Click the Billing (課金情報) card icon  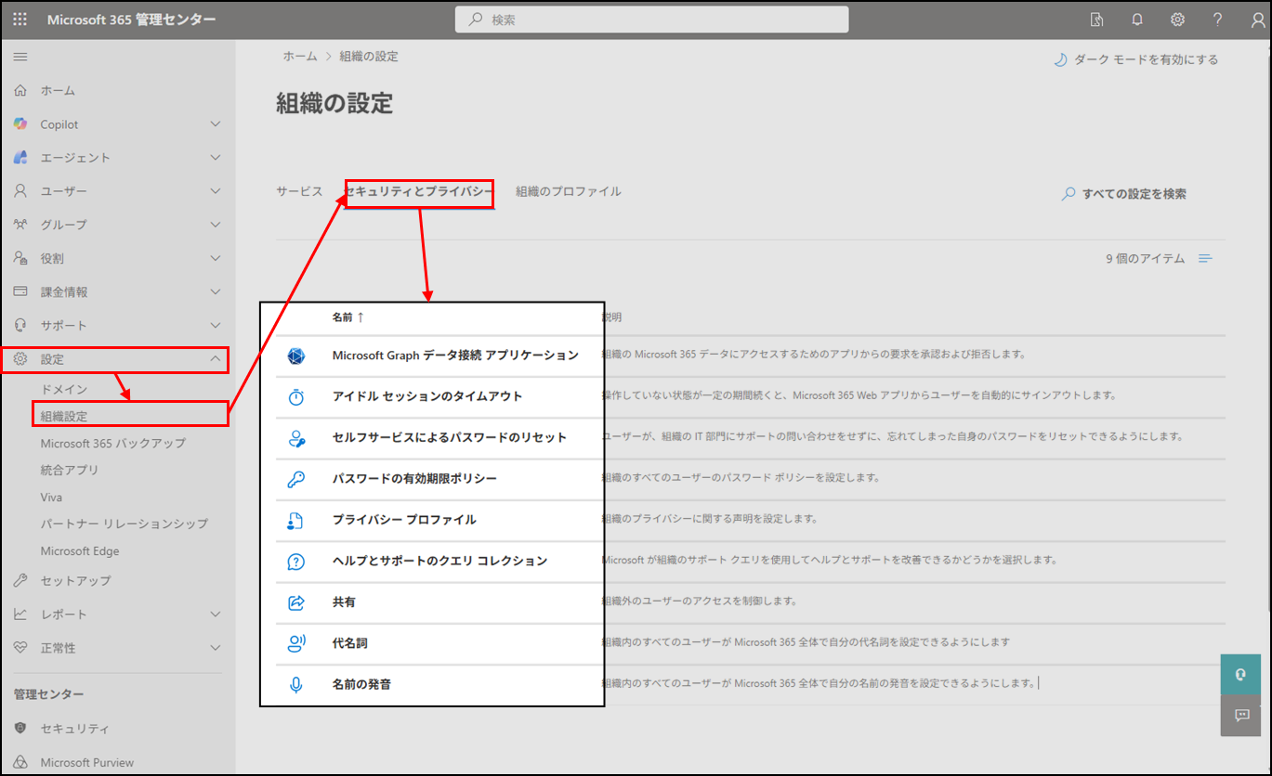[20, 291]
